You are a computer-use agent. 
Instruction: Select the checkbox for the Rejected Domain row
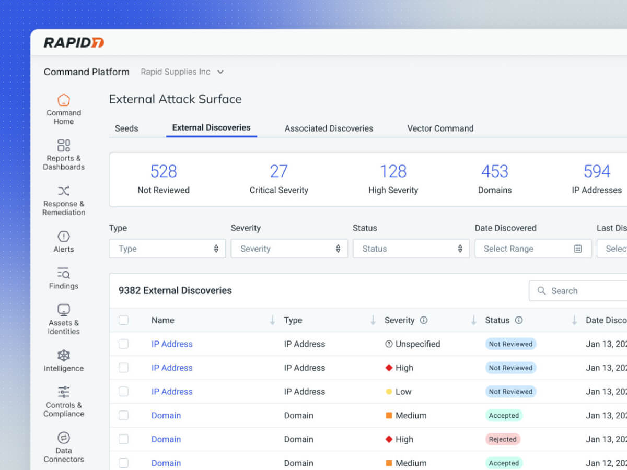[123, 439]
